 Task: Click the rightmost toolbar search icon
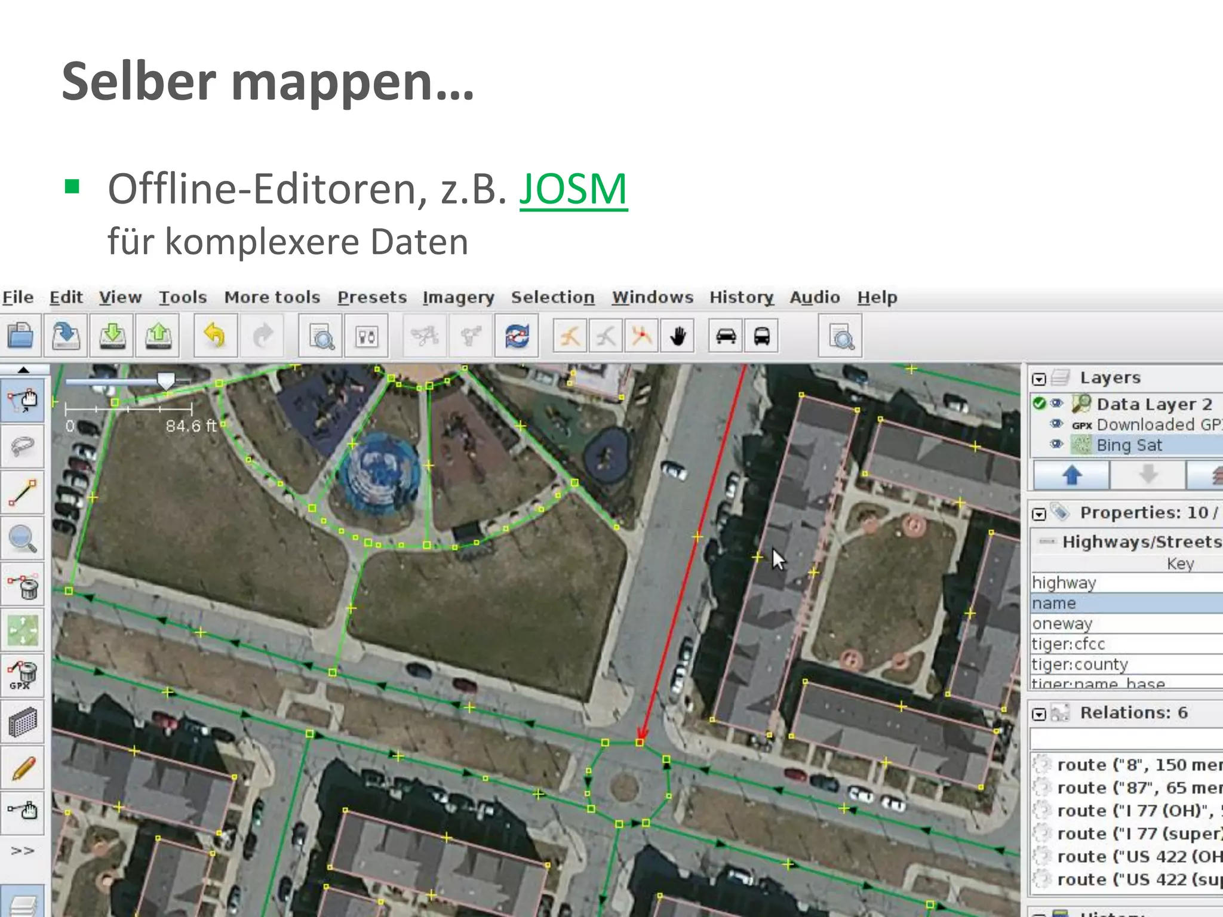pos(840,337)
